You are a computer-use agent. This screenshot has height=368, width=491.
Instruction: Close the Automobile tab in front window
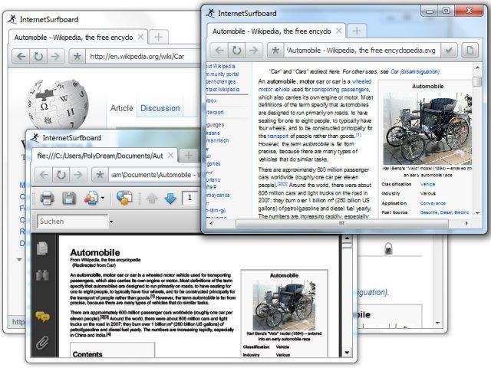click(339, 31)
